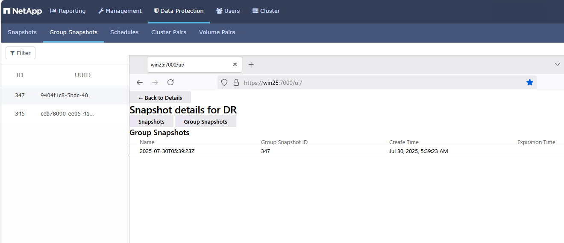
Task: Go to the Schedules sub-tab
Action: (124, 32)
